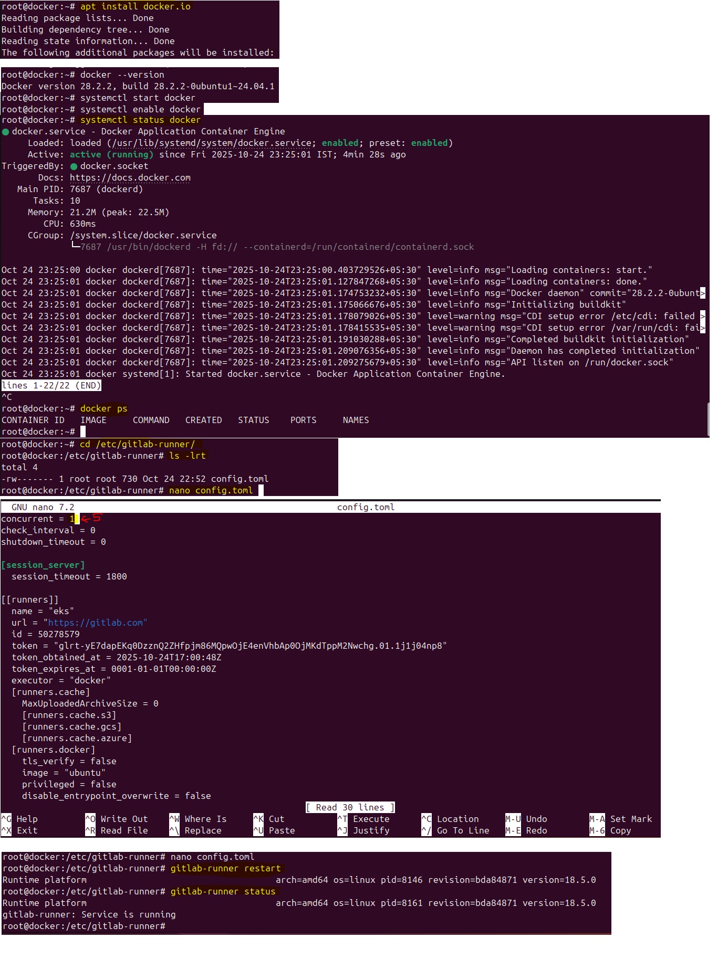Viewport: 728px width, 970px height.
Task: Open the gitlab.com URL in config
Action: [95, 623]
